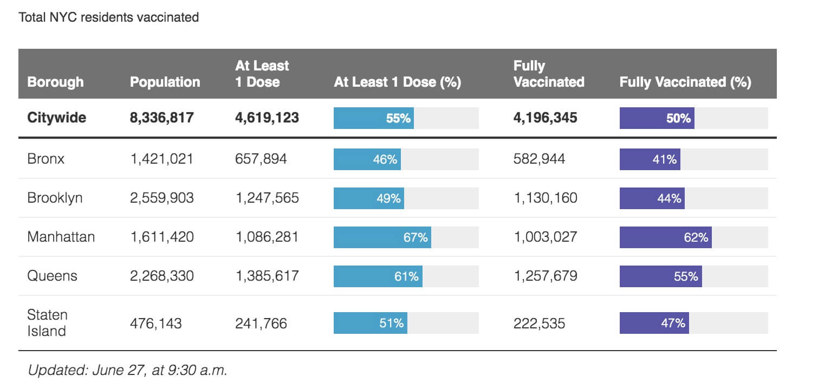
Task: Click the At Least 1 Dose header
Action: point(262,74)
